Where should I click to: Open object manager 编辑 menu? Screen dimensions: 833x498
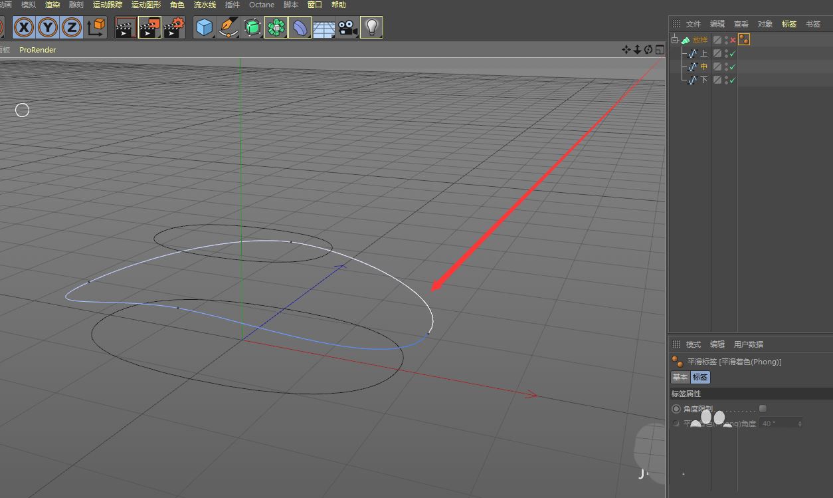click(x=717, y=24)
